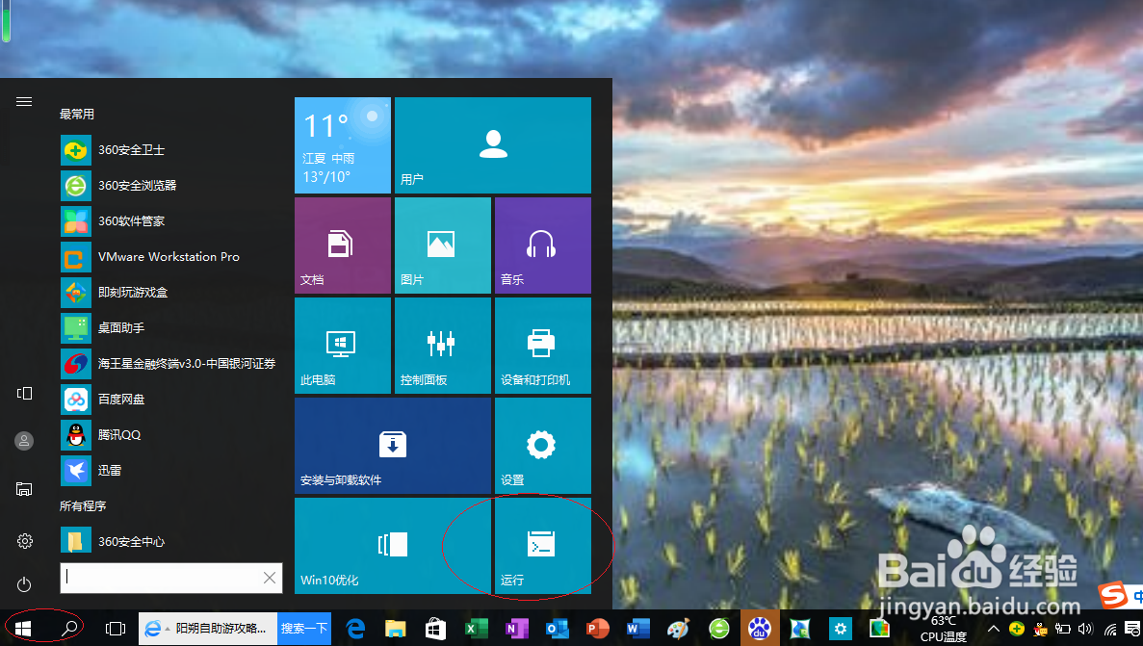Click the power button in start sidebar
Image resolution: width=1143 pixels, height=646 pixels.
(x=24, y=584)
